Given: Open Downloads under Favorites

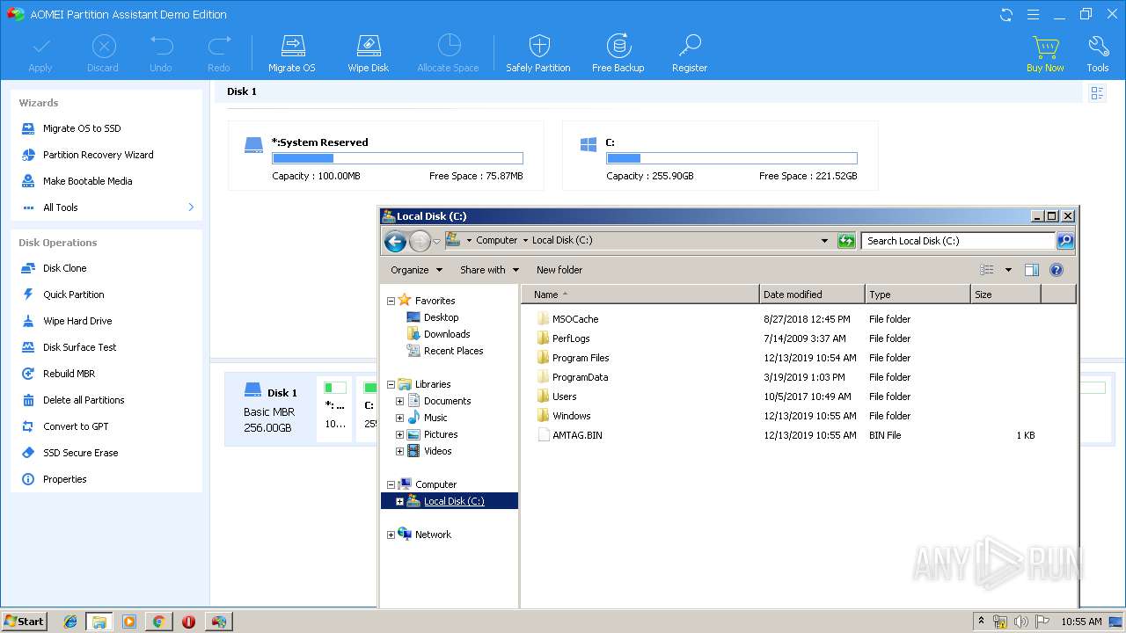Looking at the screenshot, I should click(x=447, y=334).
